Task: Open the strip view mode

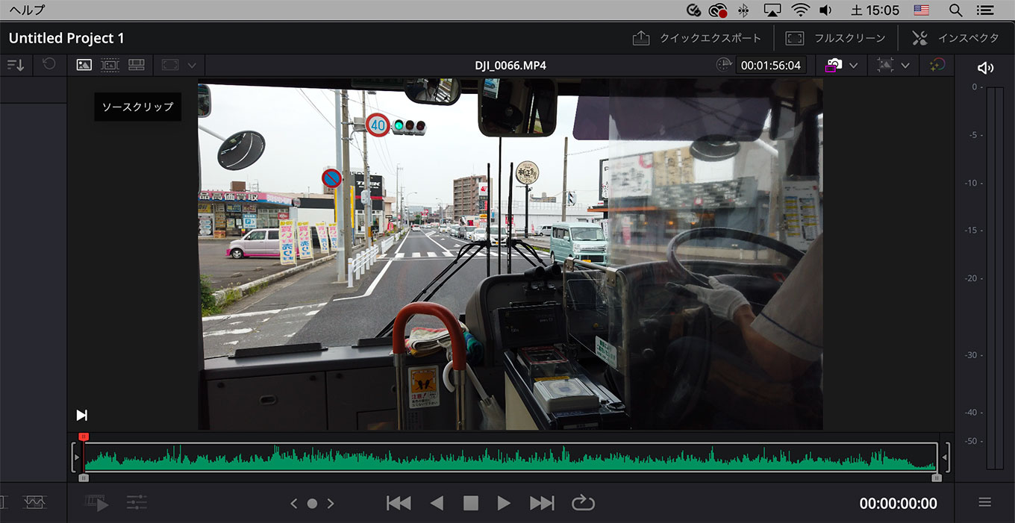Action: point(136,65)
